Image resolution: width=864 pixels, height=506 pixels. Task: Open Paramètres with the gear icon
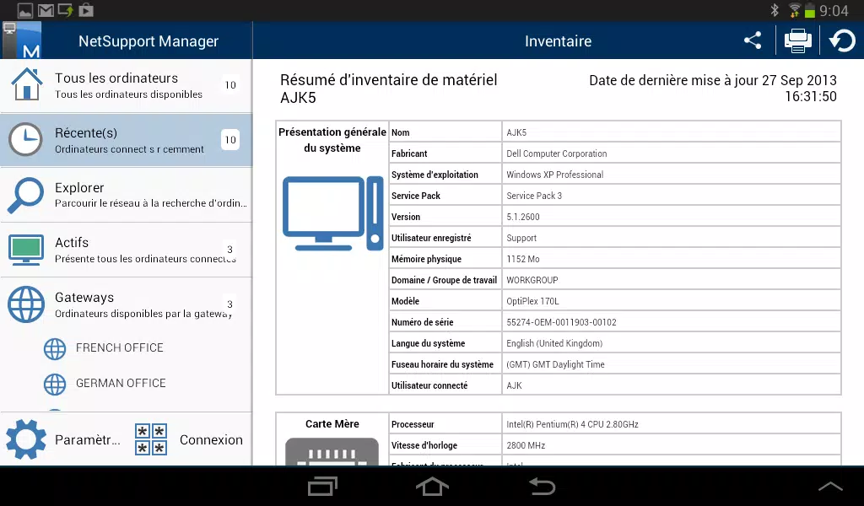tap(26, 439)
